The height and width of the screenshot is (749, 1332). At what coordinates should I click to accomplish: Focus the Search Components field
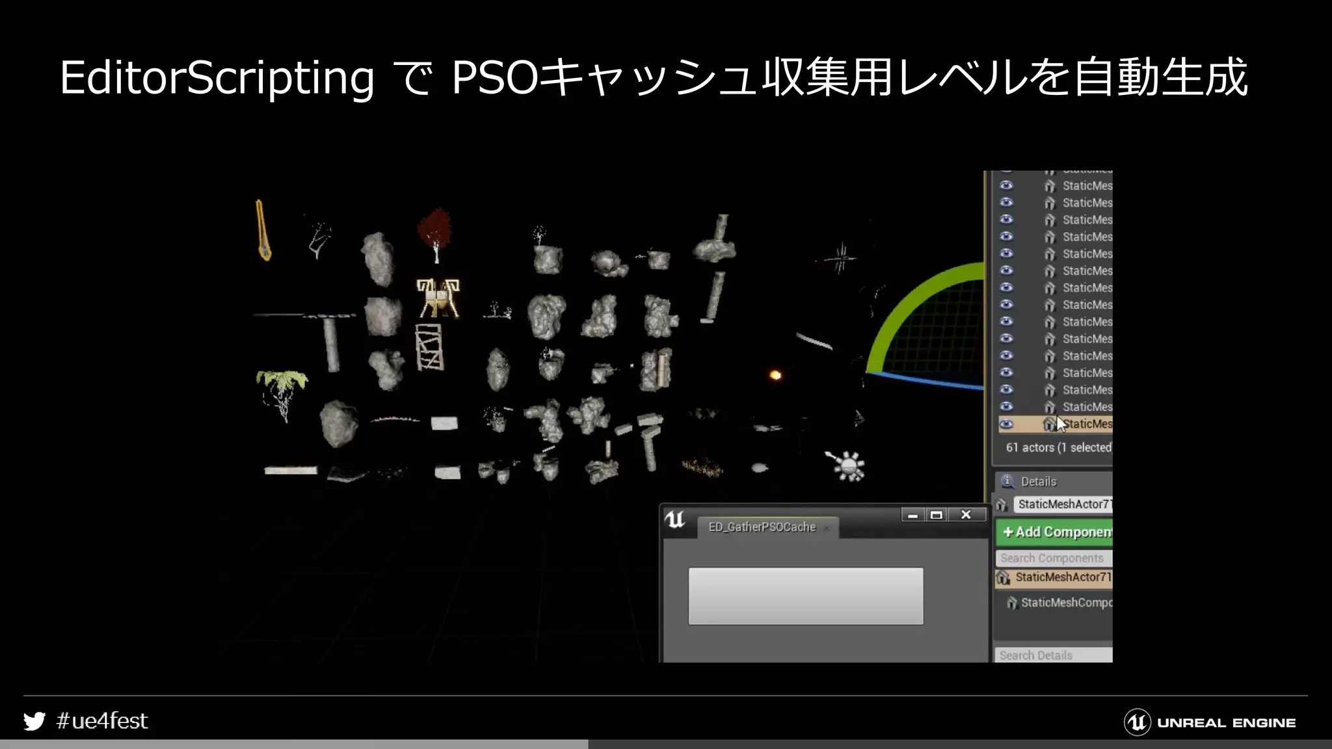point(1054,558)
